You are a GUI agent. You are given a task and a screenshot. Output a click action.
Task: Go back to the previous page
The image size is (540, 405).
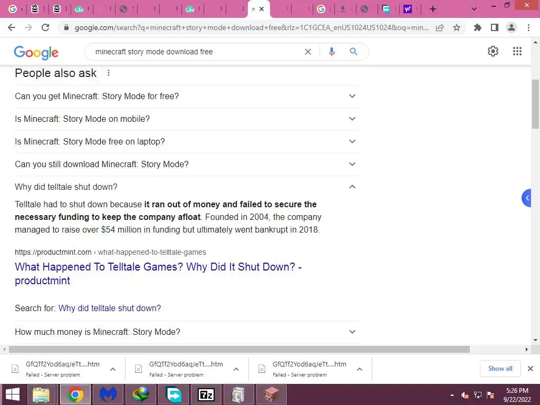(12, 27)
